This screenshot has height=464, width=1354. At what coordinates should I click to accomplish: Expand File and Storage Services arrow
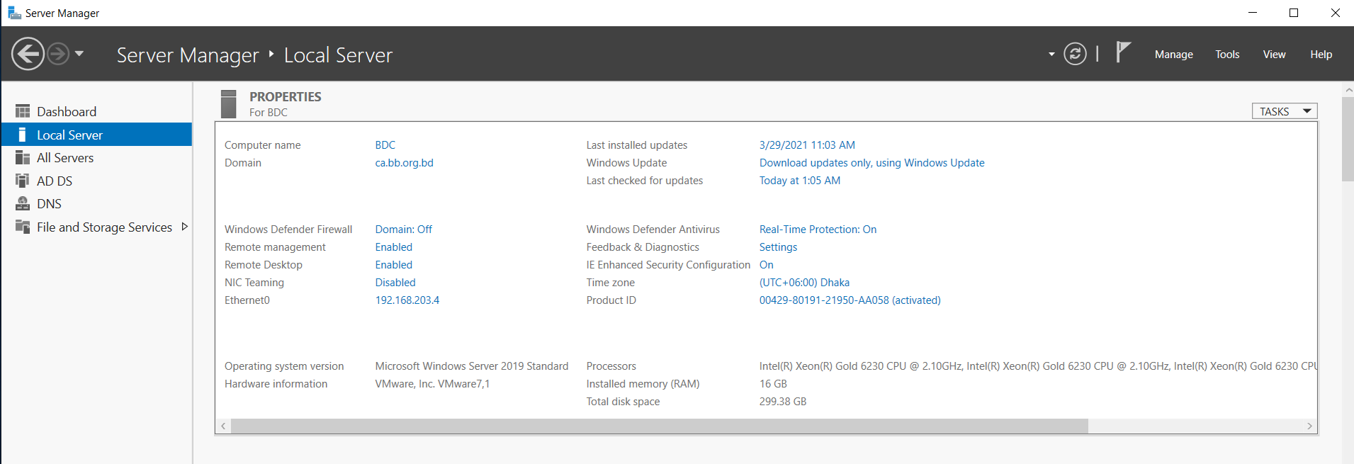point(185,227)
